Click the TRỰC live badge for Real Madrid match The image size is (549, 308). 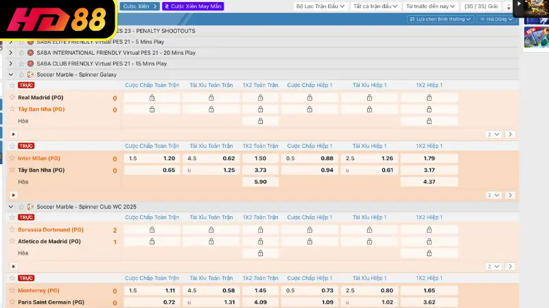click(26, 85)
